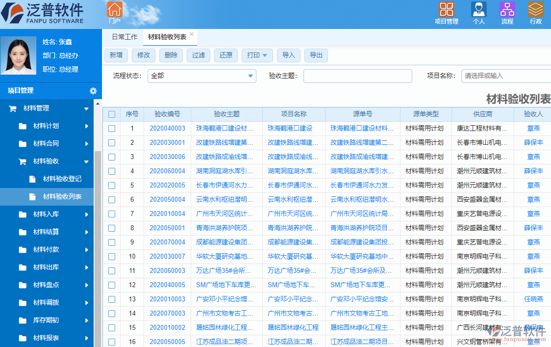This screenshot has height=347, width=551.
Task: Click the 门户 portal home icon
Action: pyautogui.click(x=115, y=10)
